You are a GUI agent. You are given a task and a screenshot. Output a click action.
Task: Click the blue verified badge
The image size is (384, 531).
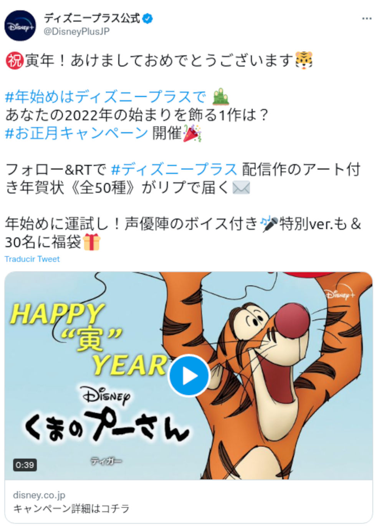pyautogui.click(x=147, y=18)
